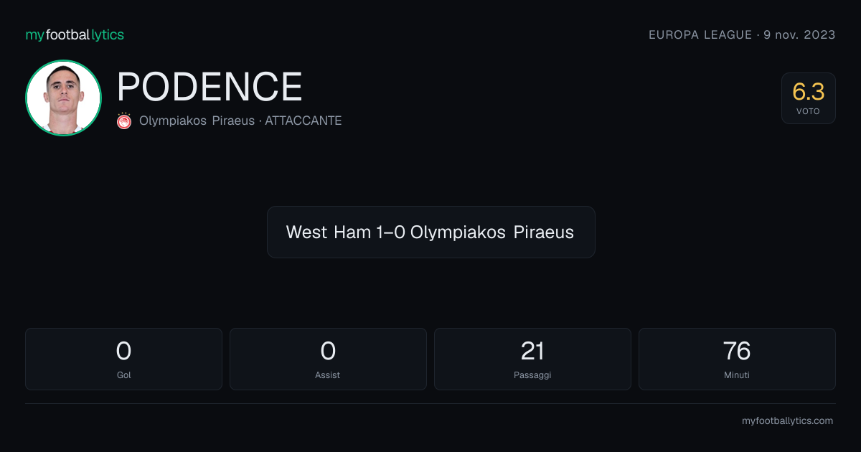Click the Minuti stat card
The height and width of the screenshot is (452, 861).
737,359
